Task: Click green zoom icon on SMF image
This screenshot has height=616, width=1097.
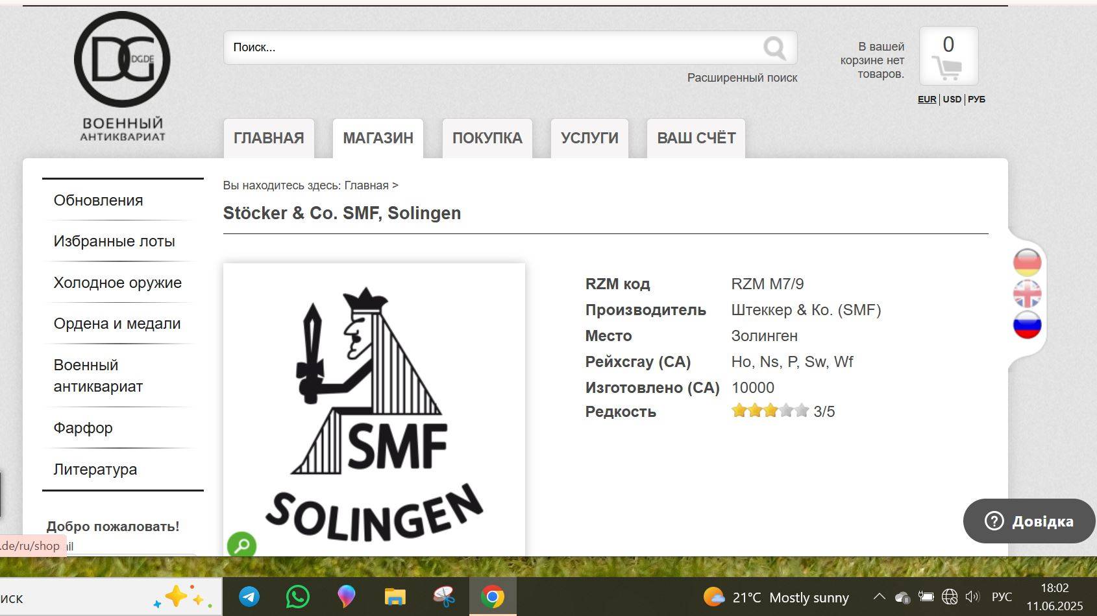Action: [241, 545]
